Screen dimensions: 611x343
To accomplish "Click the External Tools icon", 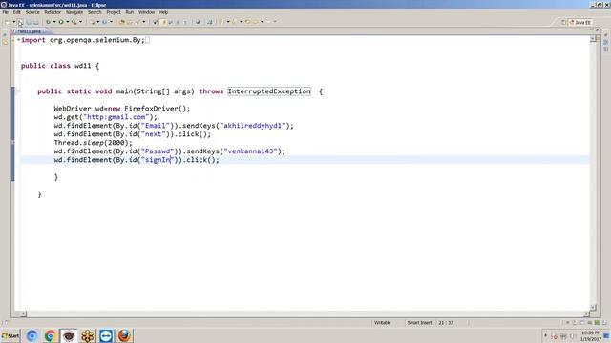I will (x=74, y=22).
